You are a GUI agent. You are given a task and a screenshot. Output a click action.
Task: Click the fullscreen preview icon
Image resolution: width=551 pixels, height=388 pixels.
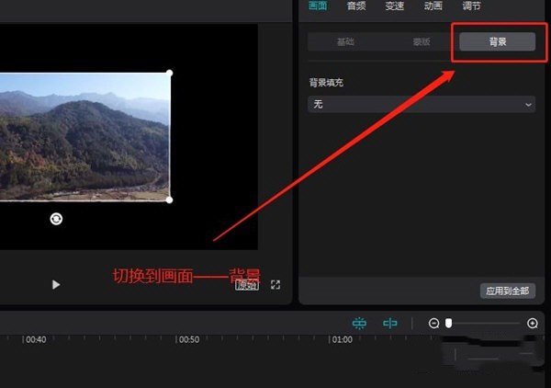pos(275,285)
